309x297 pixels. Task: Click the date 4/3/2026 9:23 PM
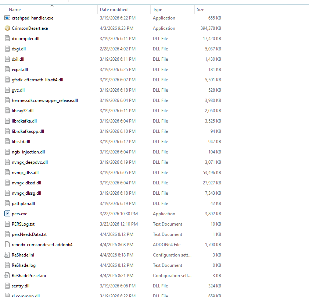(116, 28)
